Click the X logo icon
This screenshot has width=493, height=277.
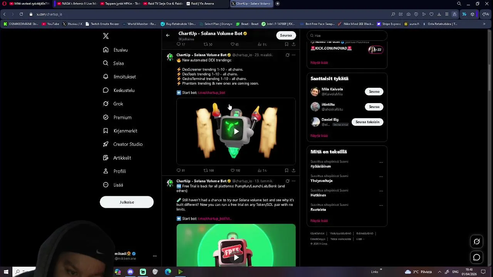(106, 36)
